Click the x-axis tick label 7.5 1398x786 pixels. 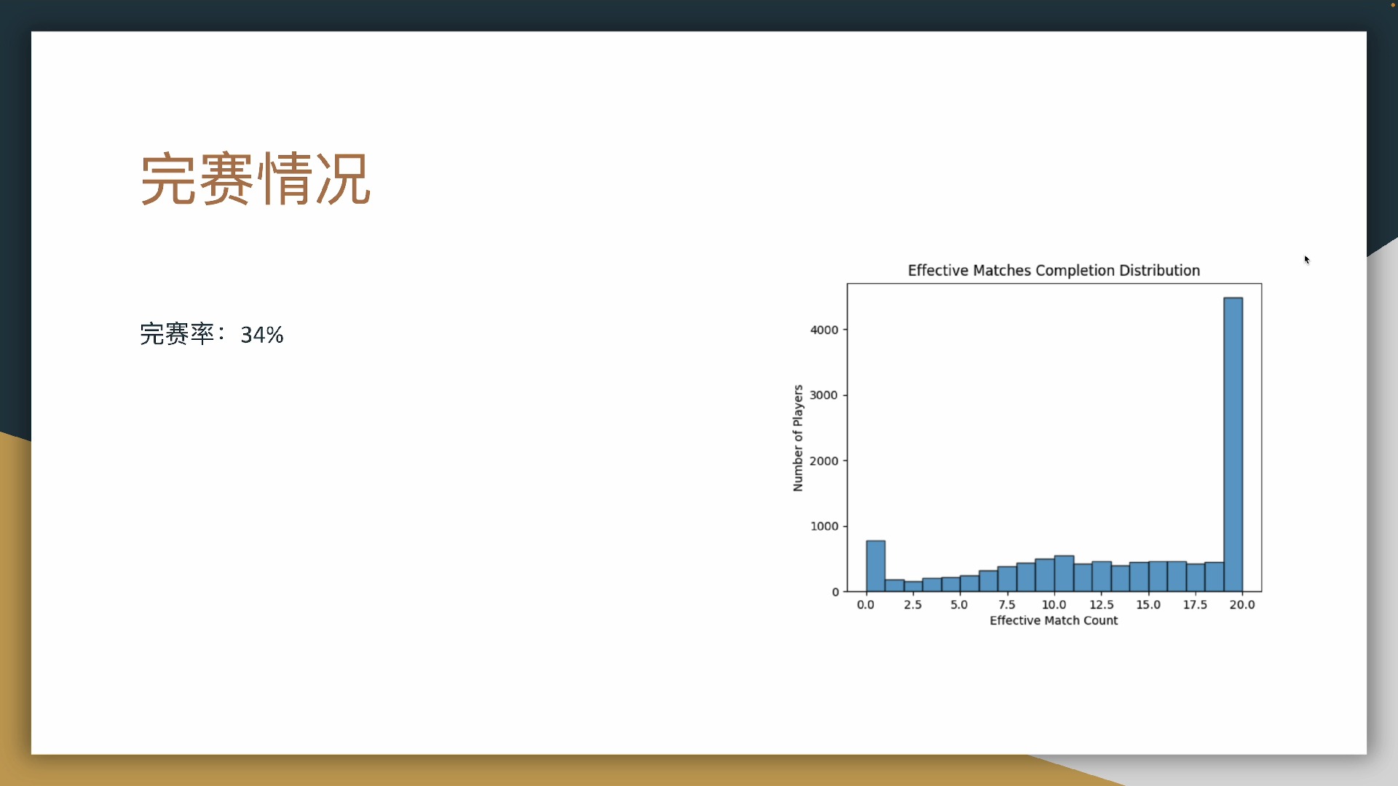pyautogui.click(x=1006, y=605)
